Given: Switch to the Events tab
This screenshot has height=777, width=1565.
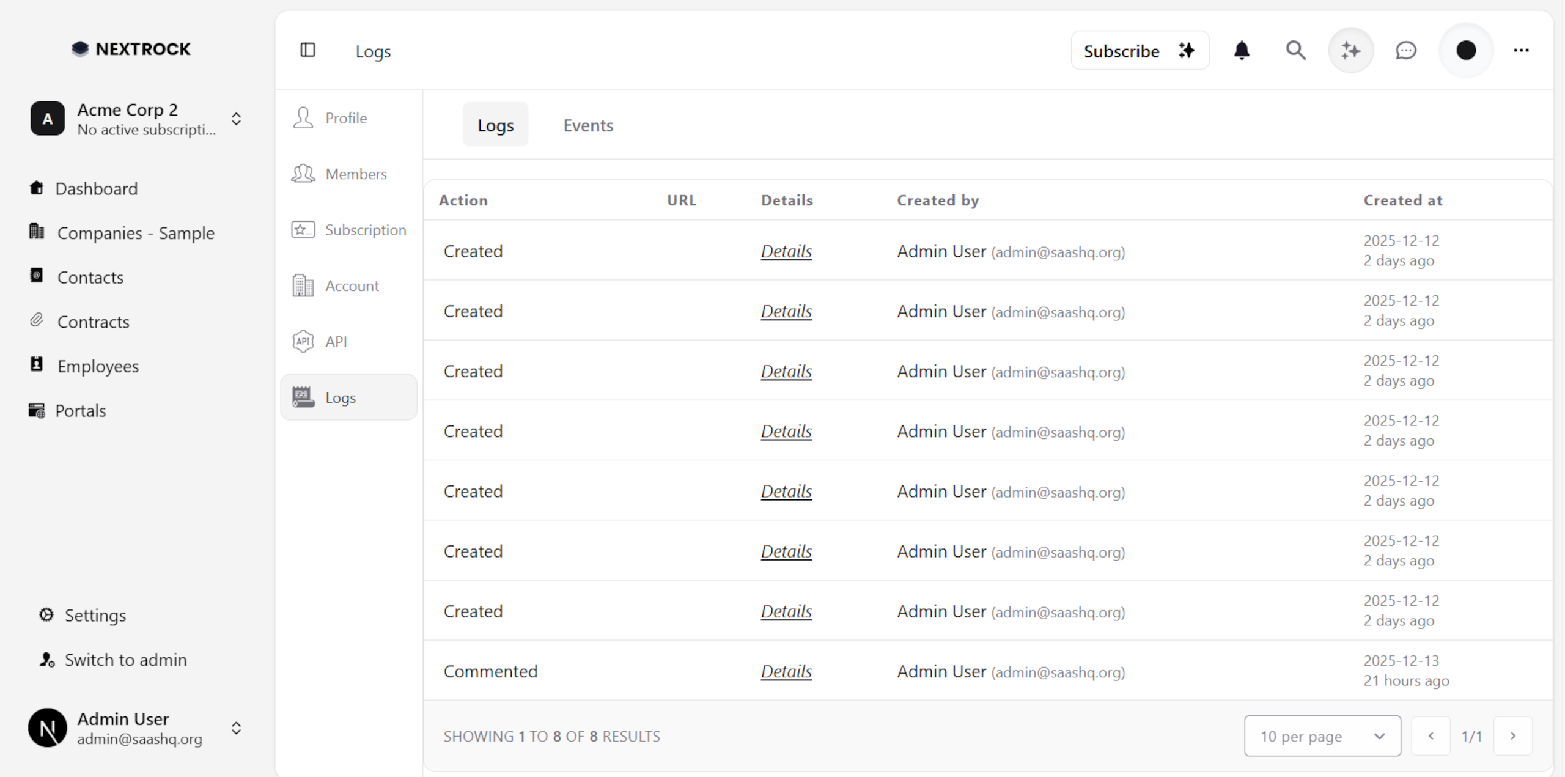Looking at the screenshot, I should pos(587,125).
